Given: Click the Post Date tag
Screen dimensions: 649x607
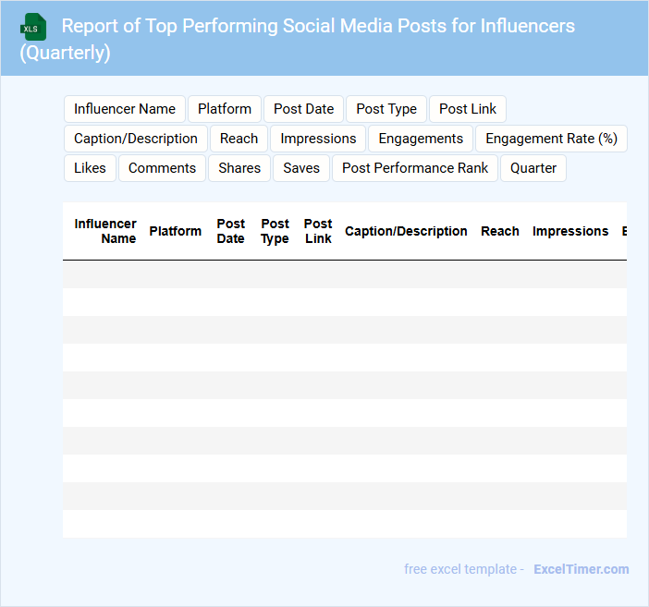Looking at the screenshot, I should tap(303, 109).
